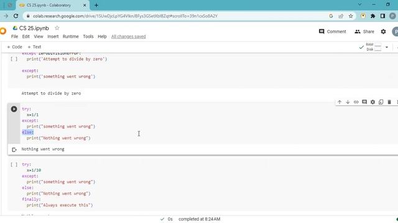Open the Comment panel
This screenshot has width=398, height=223.
tap(332, 32)
